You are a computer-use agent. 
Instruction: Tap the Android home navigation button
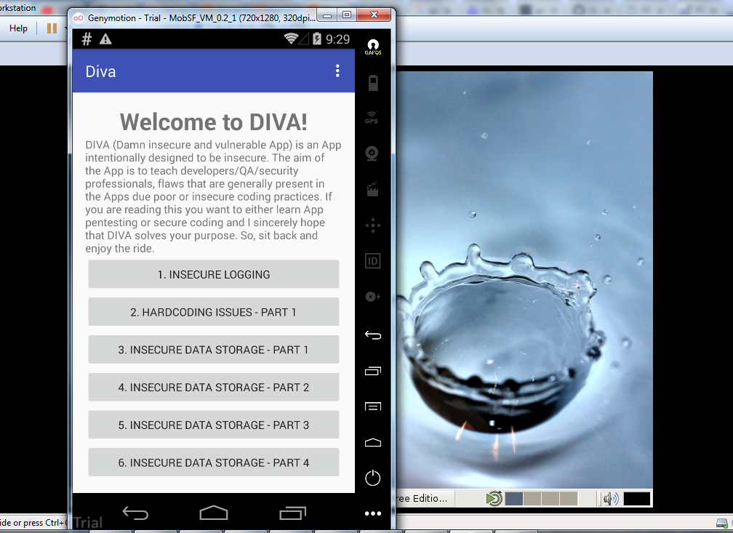[214, 513]
